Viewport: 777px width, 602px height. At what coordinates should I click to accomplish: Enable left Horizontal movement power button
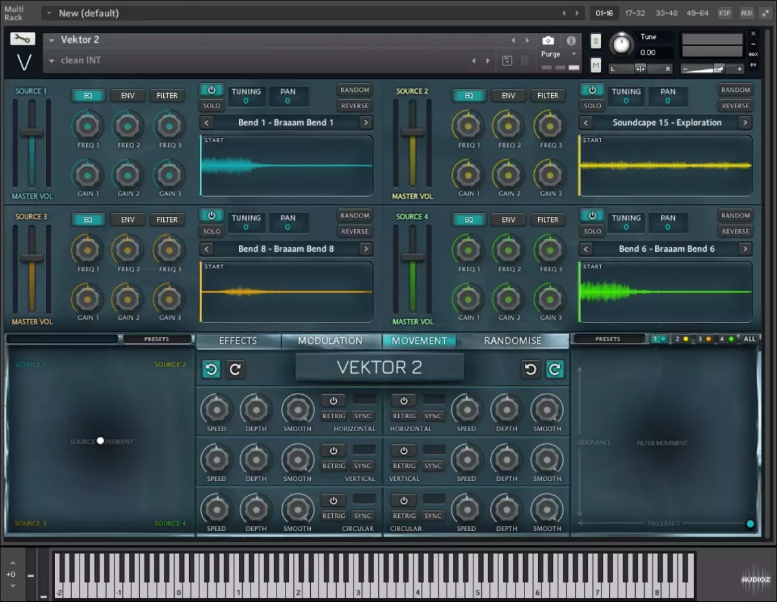pos(333,401)
